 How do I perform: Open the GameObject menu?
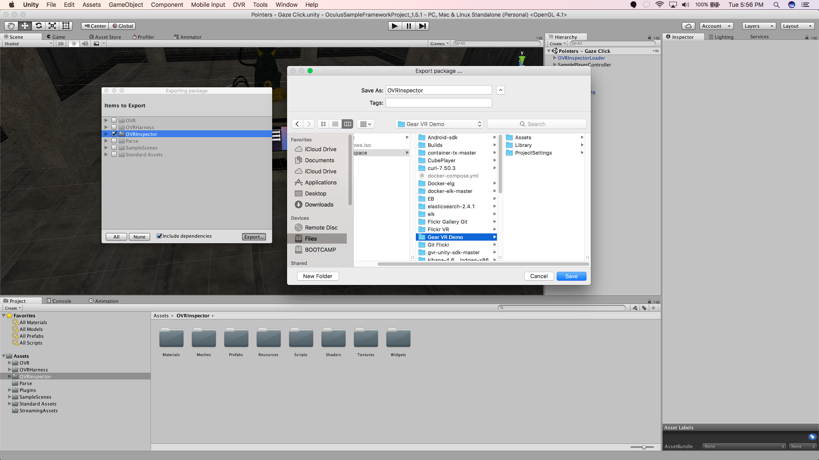tap(126, 5)
